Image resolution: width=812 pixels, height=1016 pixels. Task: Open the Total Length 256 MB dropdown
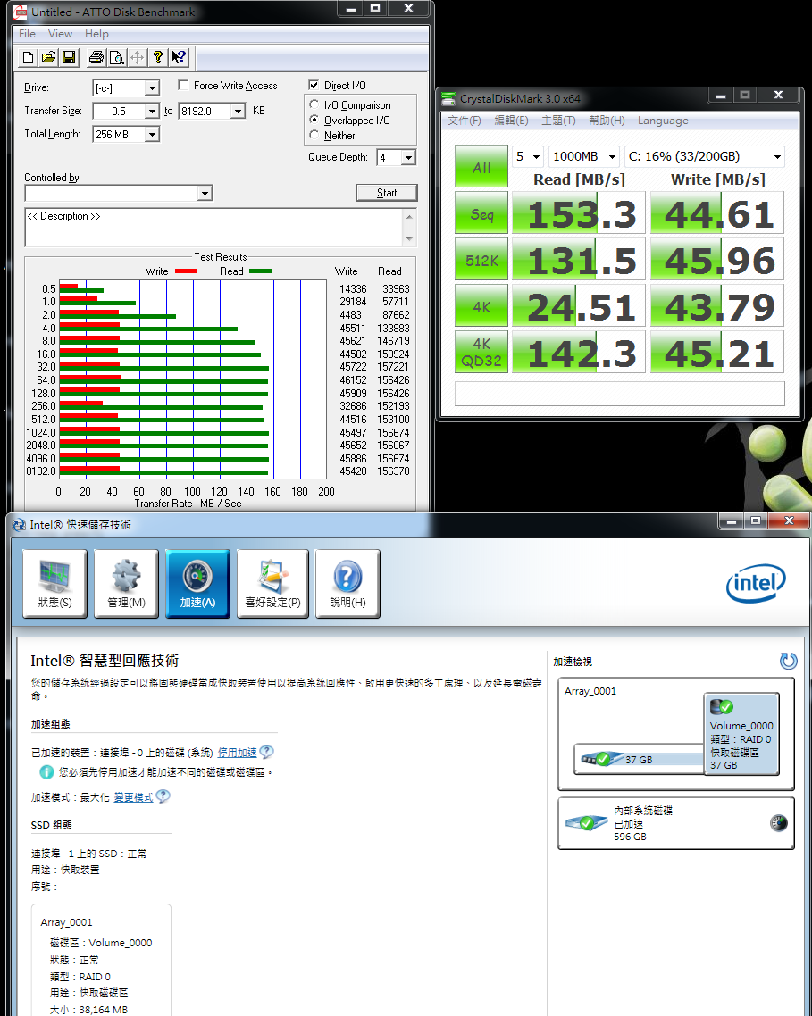pos(153,135)
